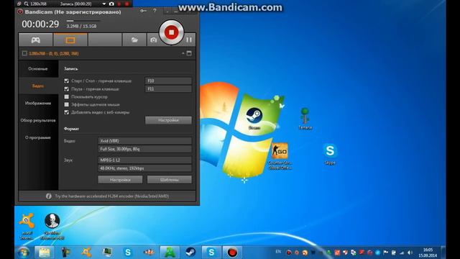This screenshot has width=460, height=259.
Task: Click EN language indicator in tray
Action: (x=278, y=252)
